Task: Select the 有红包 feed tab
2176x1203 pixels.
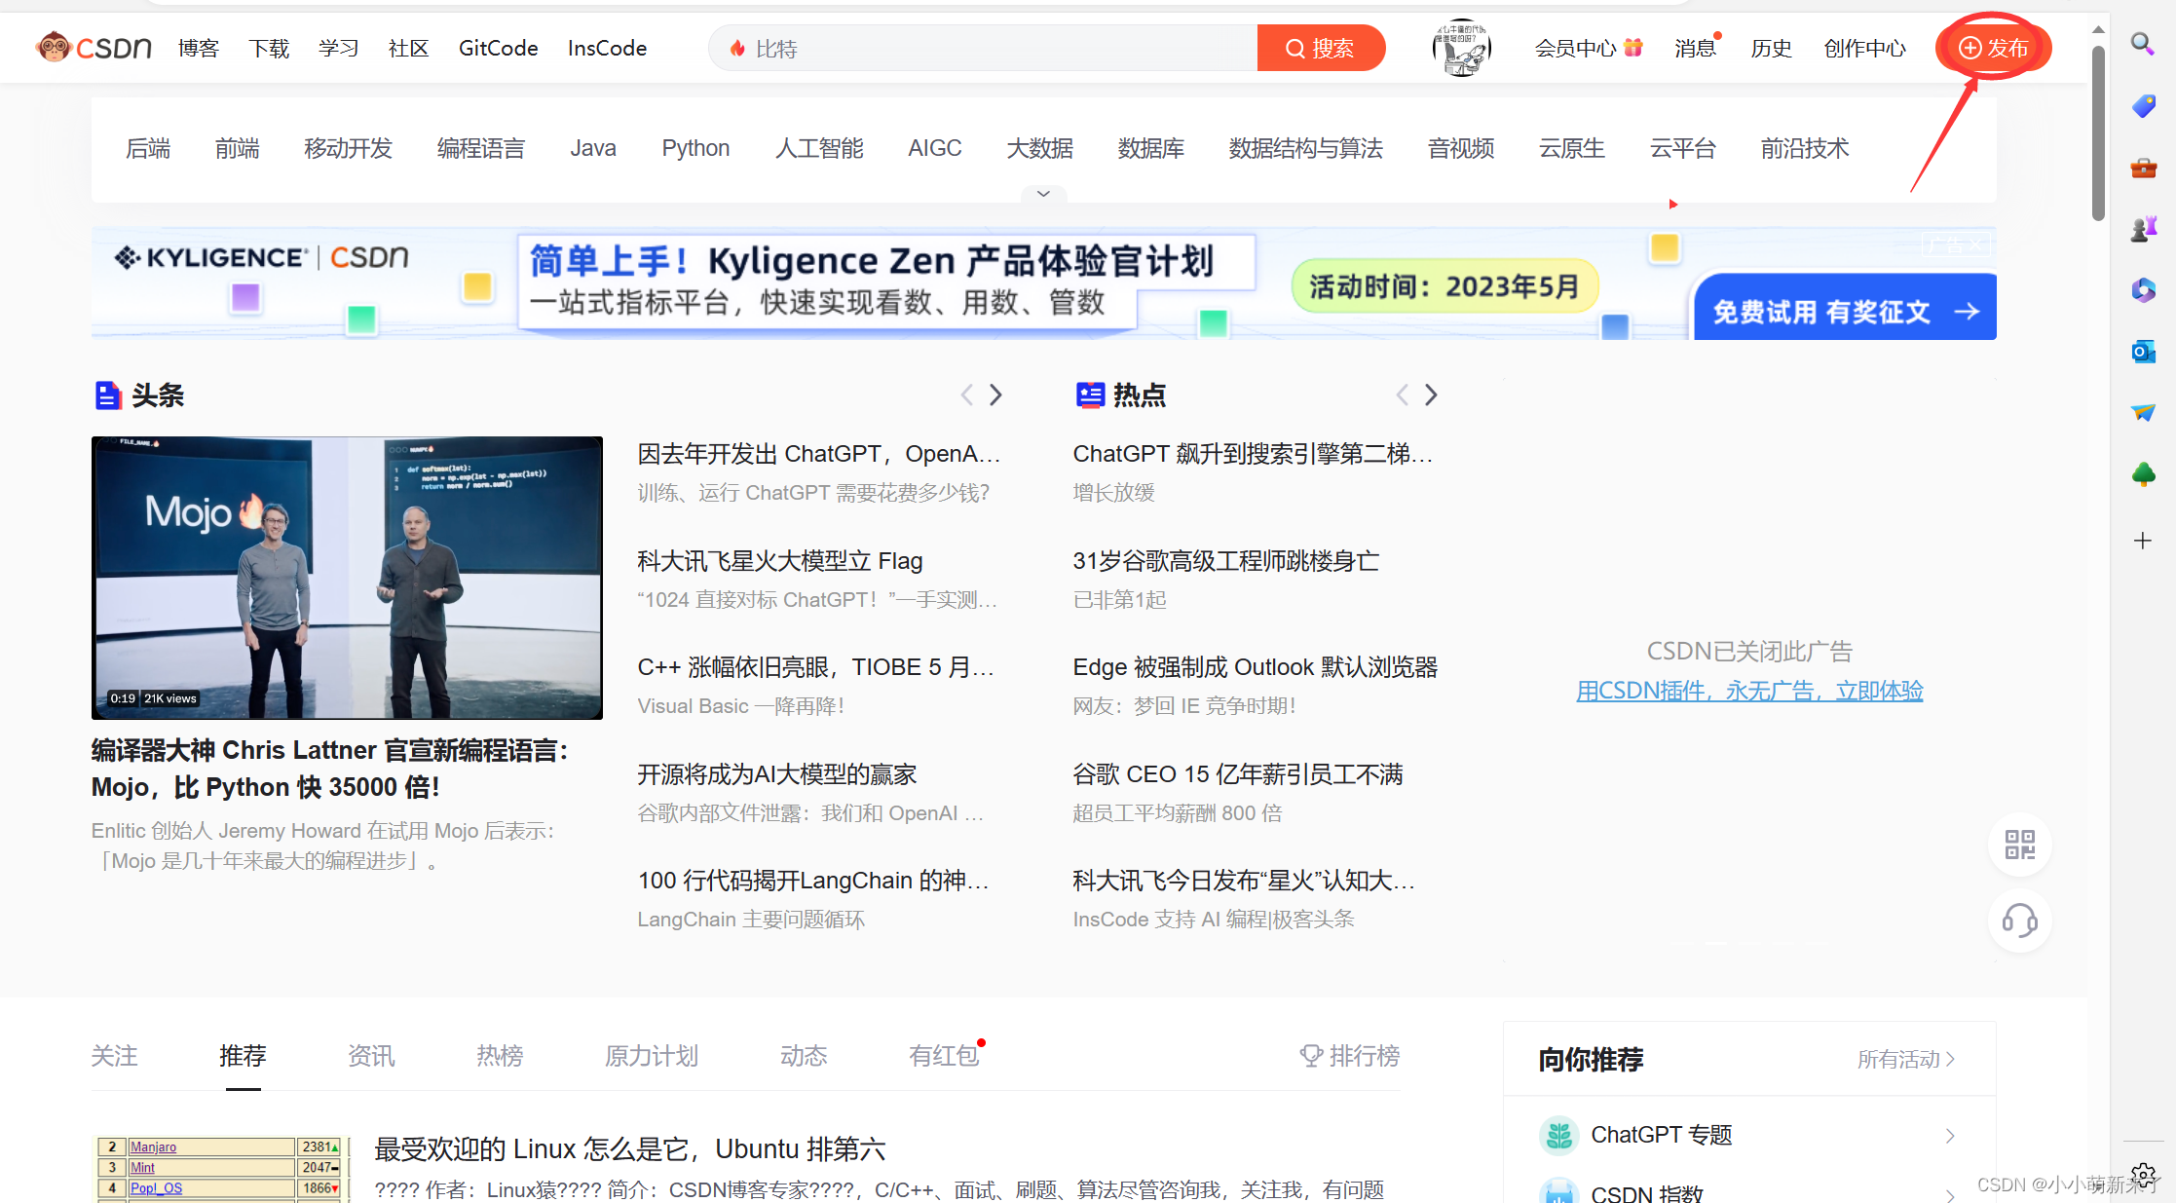Action: tap(944, 1056)
